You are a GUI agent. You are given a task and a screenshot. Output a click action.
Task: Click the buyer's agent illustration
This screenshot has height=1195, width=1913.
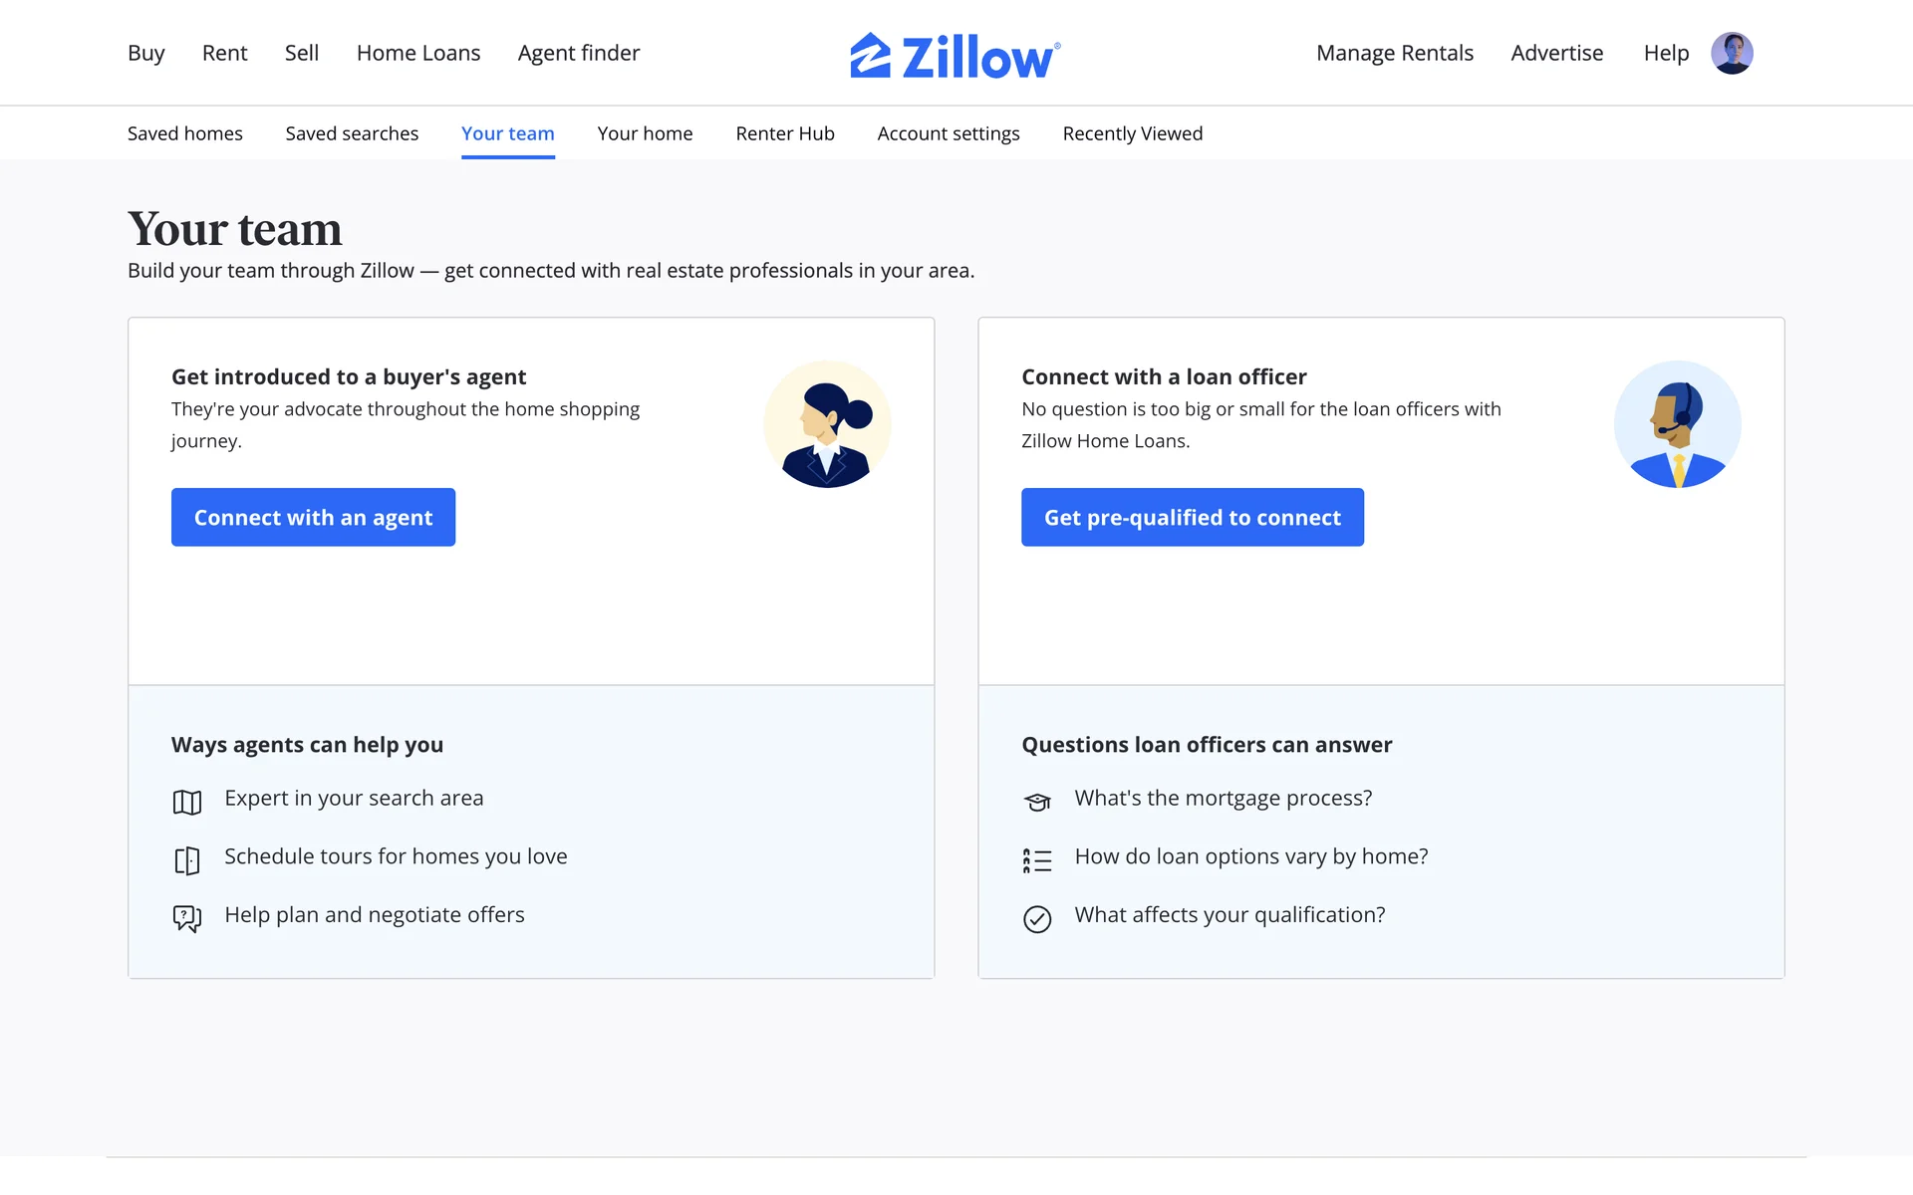[x=827, y=424]
